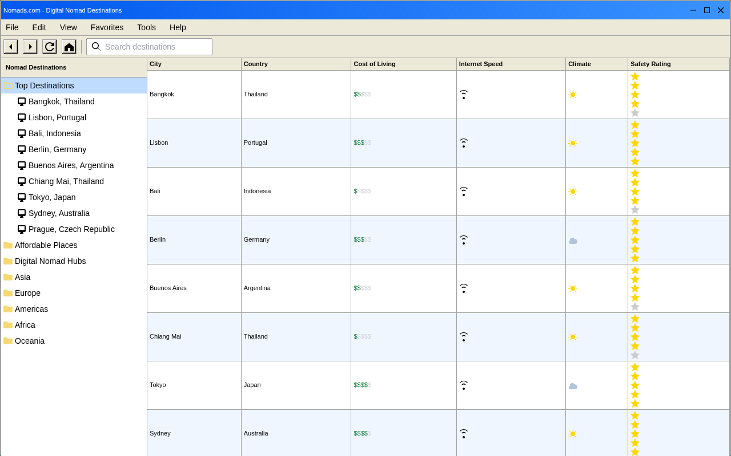Click the cloud climate icon for Tokyo
This screenshot has height=456, width=731.
(573, 386)
